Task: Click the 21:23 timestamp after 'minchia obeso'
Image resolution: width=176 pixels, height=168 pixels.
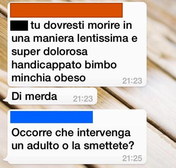Action: [x=132, y=81]
